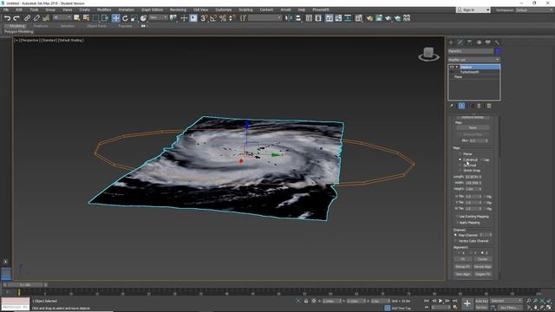
Task: Toggle the Angle Snap icon
Action: (213, 18)
